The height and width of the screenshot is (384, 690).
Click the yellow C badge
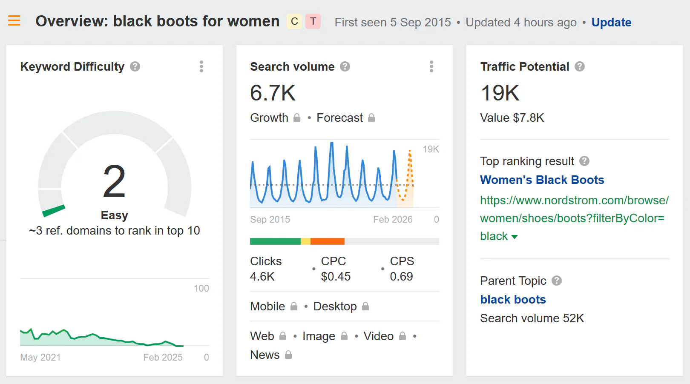click(x=294, y=21)
